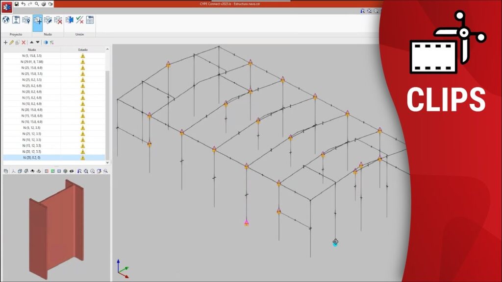Open the globe icon in Proyecto group
The height and width of the screenshot is (282, 502).
(6, 20)
